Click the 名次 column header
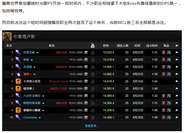The width and height of the screenshot is (185, 133). coord(9,45)
